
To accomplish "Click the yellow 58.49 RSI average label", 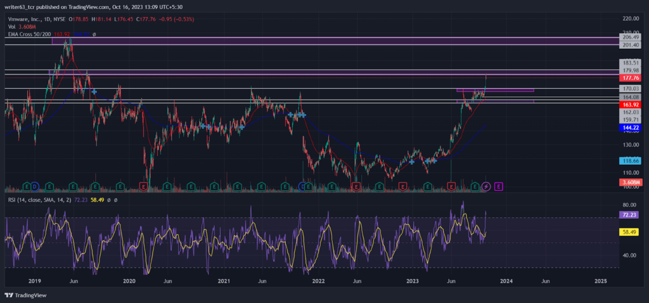I will [x=630, y=233].
